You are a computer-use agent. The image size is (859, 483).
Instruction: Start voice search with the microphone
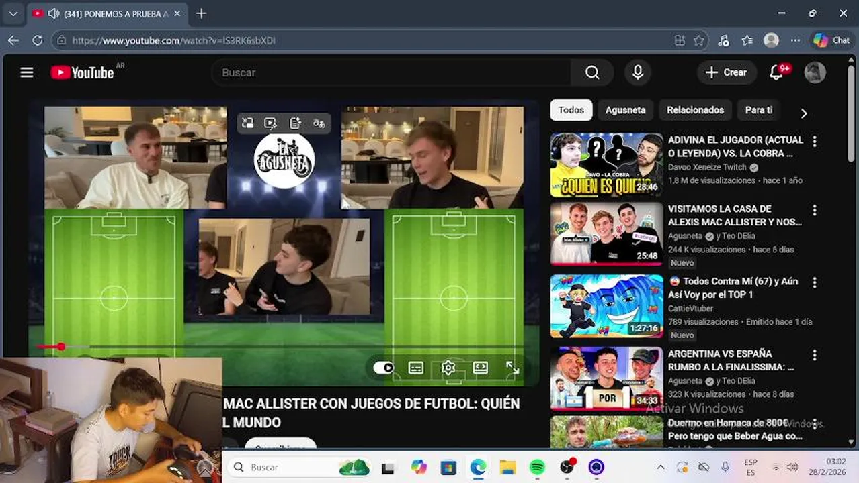[638, 72]
